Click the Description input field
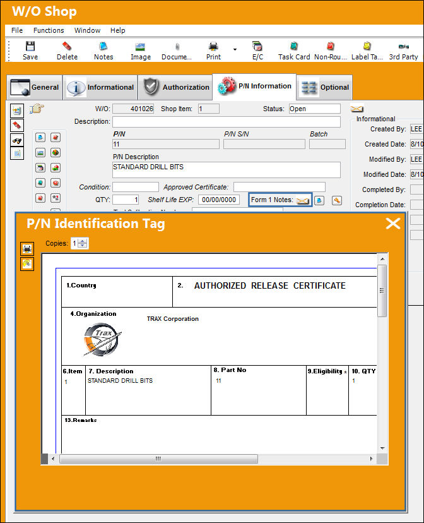 (x=227, y=122)
